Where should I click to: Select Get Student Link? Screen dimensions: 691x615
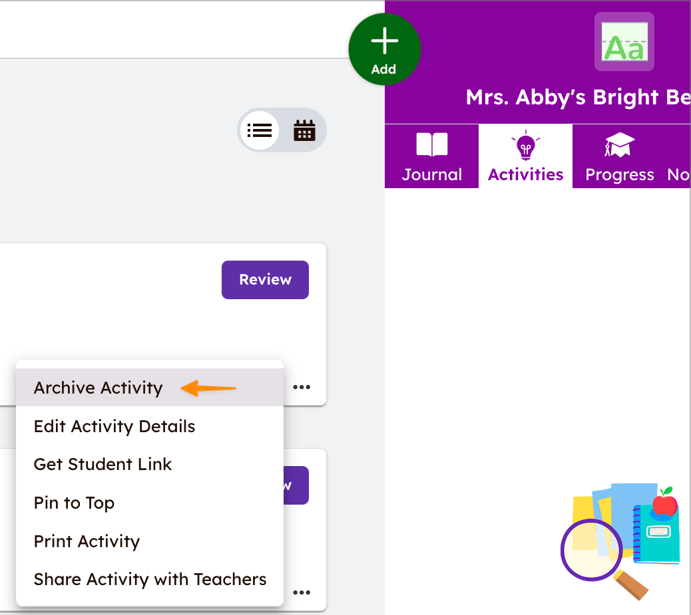[103, 465]
